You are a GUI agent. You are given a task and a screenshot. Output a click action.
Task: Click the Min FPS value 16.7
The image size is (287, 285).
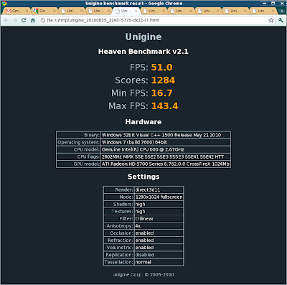[x=161, y=93]
